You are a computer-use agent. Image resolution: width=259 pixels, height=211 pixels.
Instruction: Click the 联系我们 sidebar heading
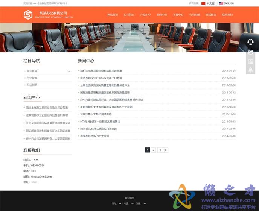32,150
